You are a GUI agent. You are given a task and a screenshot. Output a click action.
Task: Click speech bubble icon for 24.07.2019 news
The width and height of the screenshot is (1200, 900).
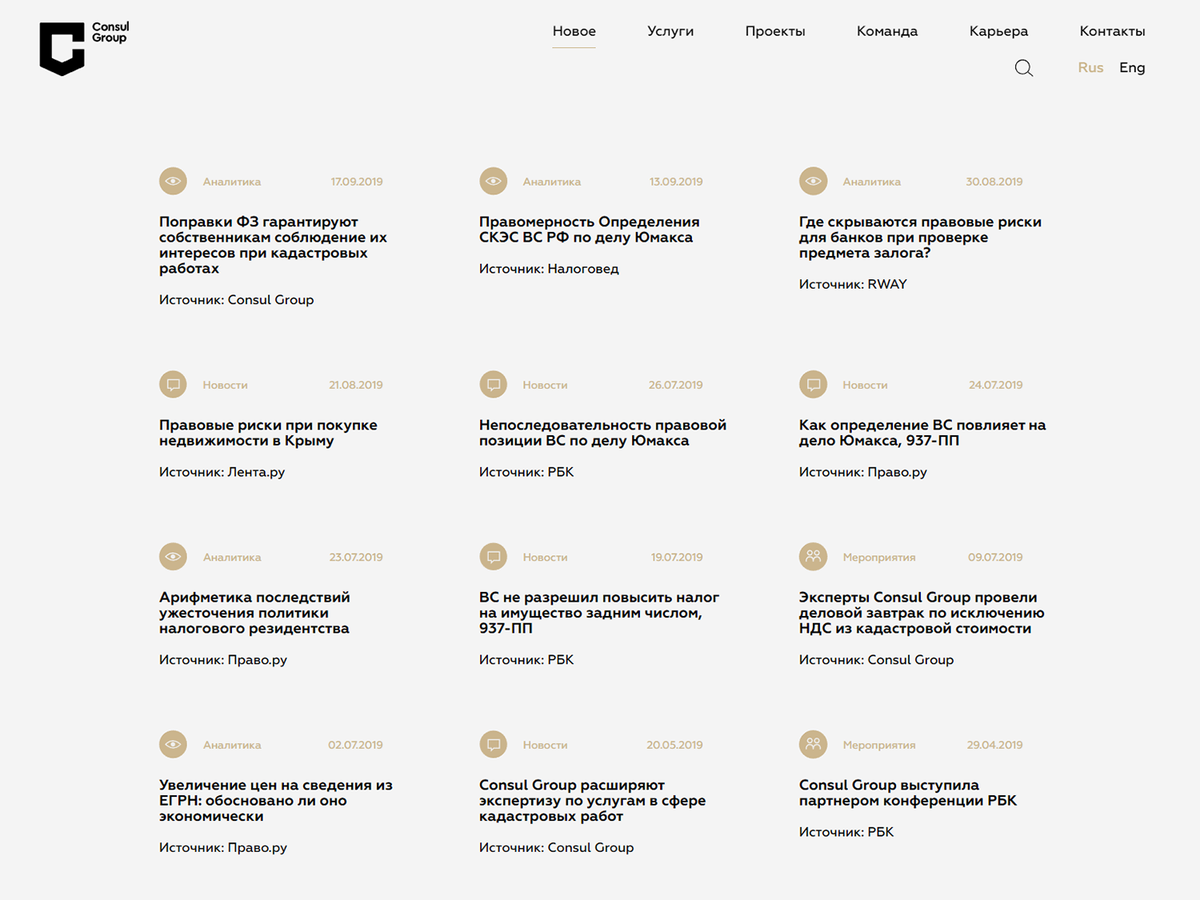tap(813, 385)
